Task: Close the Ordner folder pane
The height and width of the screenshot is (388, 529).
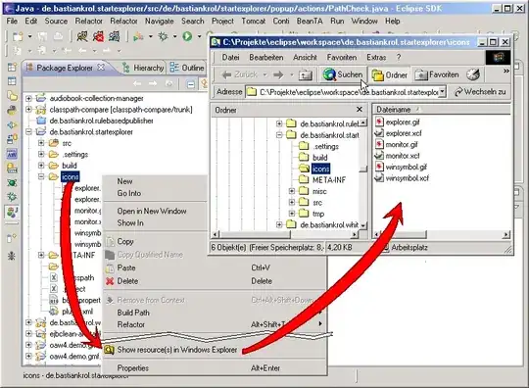Action: [360, 110]
